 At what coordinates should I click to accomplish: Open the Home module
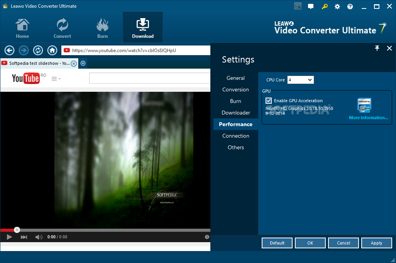[x=22, y=28]
